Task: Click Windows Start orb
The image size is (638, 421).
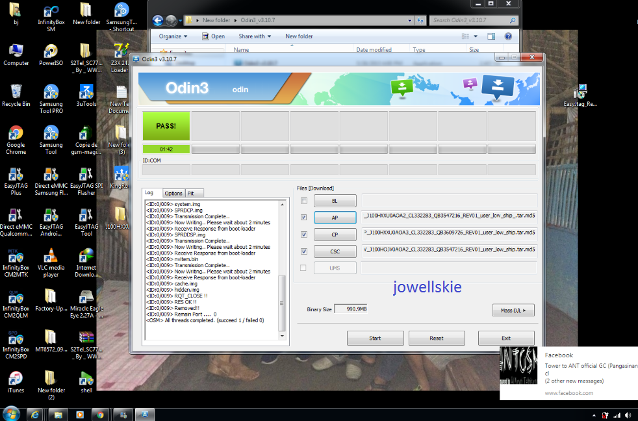Action: point(11,414)
